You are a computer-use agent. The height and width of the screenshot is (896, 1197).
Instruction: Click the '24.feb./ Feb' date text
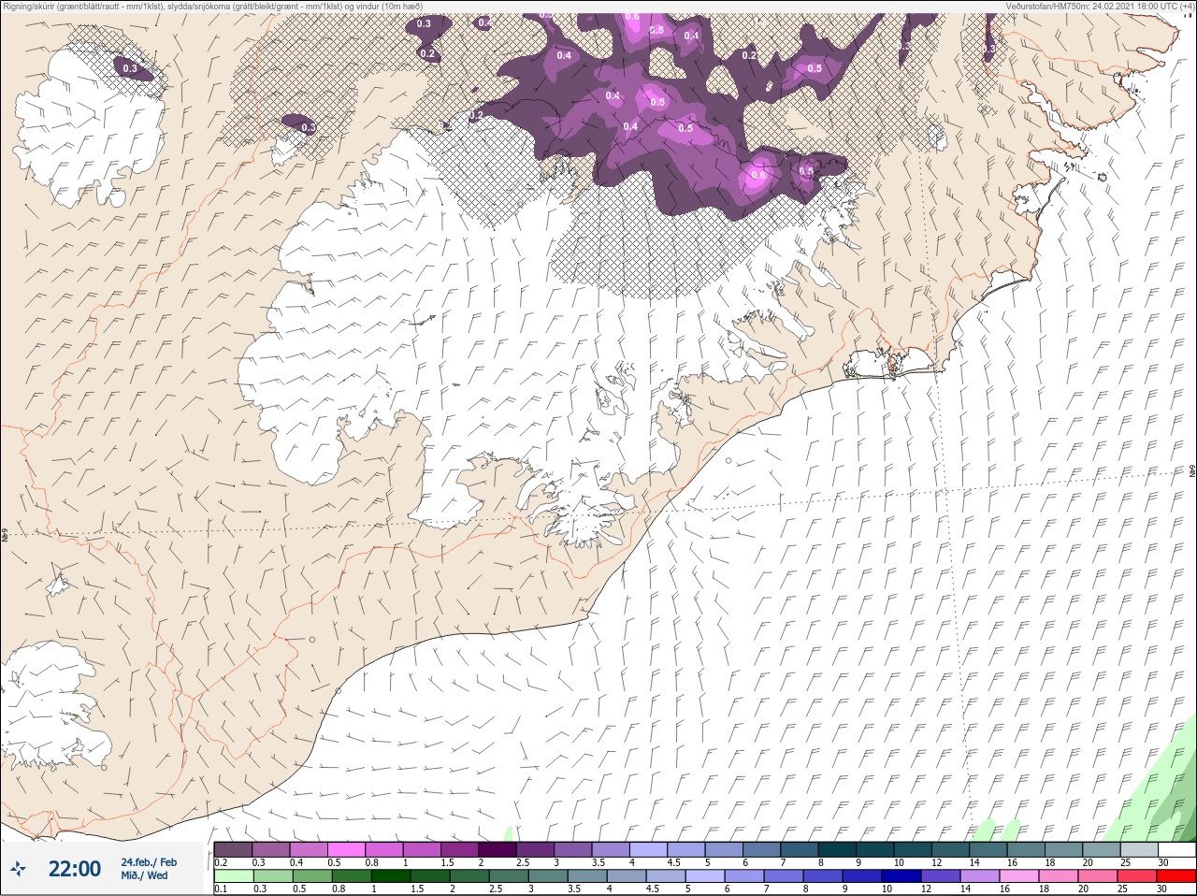click(x=149, y=862)
